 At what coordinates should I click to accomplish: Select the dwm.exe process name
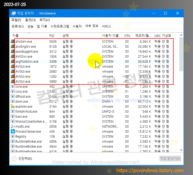click(22, 101)
